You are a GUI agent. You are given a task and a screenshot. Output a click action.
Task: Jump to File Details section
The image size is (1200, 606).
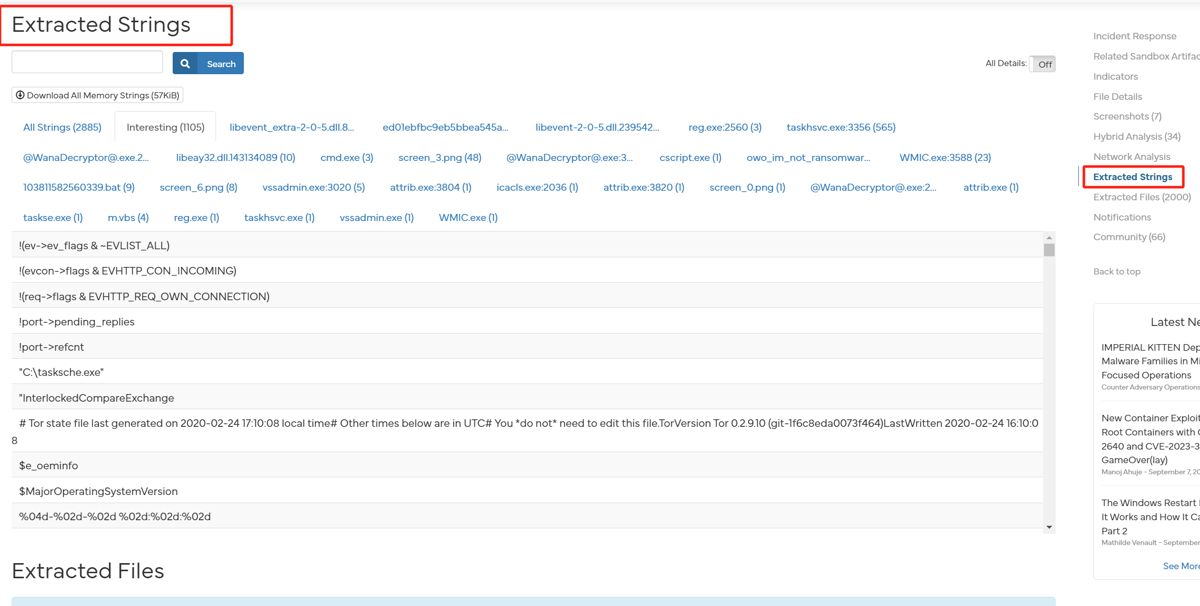tap(1118, 96)
